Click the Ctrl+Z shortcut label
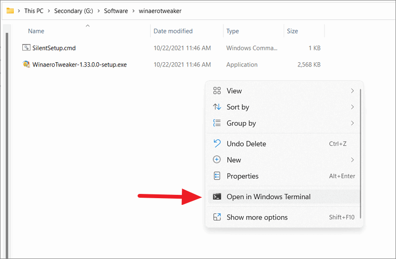The height and width of the screenshot is (259, 396). [x=337, y=144]
